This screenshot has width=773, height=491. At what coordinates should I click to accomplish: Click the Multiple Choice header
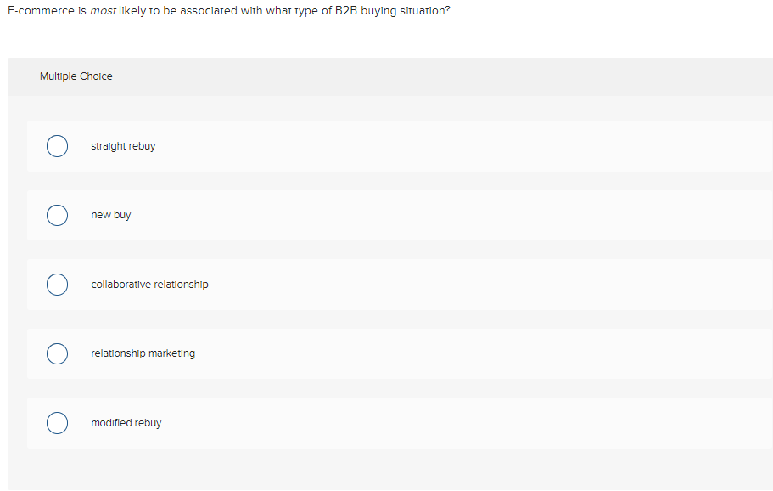[x=76, y=76]
